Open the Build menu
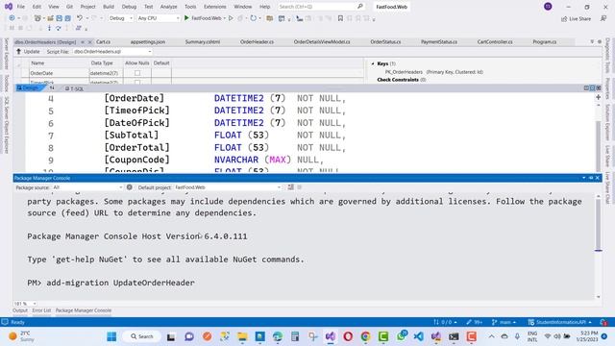This screenshot has height=346, width=615. (x=109, y=7)
